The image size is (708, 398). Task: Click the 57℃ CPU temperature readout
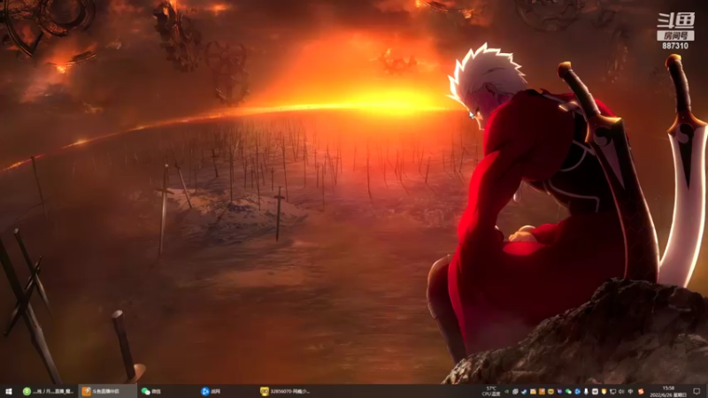pyautogui.click(x=491, y=391)
